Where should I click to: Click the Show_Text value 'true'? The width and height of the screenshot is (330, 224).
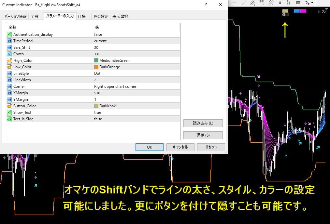[97, 112]
